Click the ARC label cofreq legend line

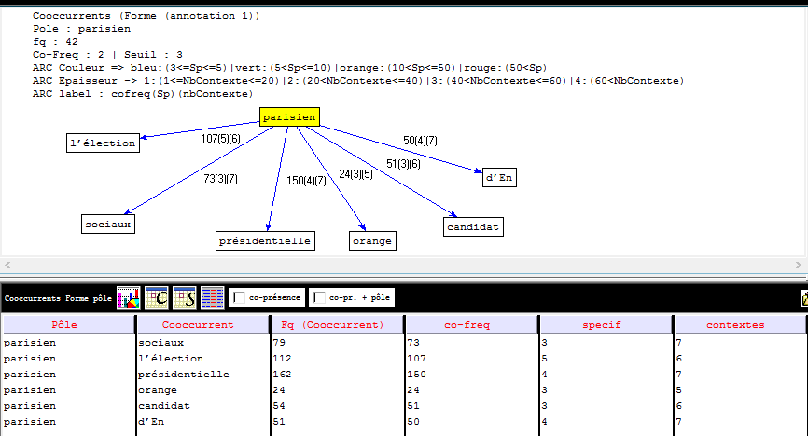(143, 94)
